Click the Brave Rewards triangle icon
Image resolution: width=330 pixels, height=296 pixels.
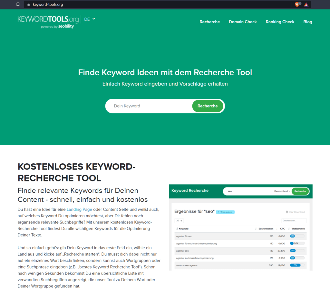point(306,5)
